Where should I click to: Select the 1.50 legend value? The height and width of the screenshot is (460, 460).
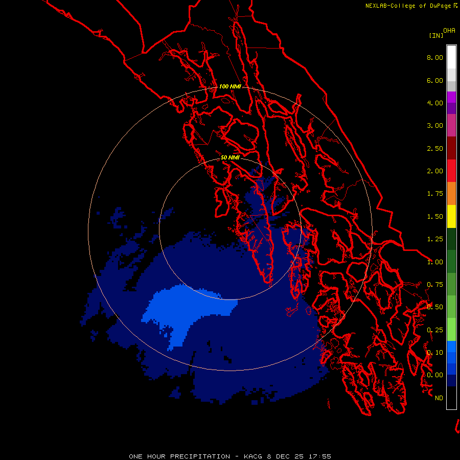coord(435,217)
